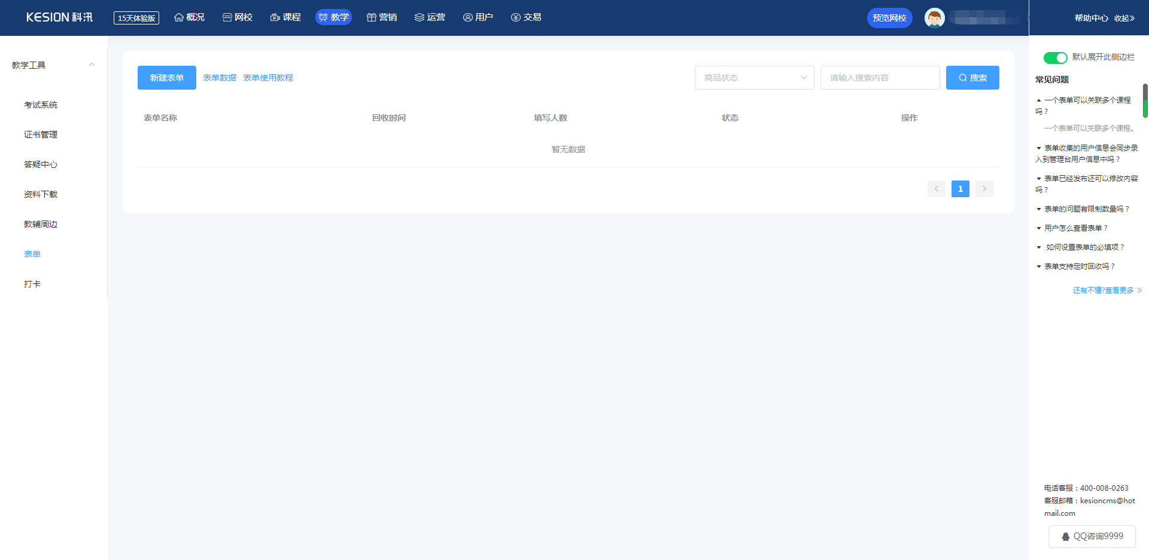Open the 课程 top menu
This screenshot has height=560, width=1149.
pos(285,17)
